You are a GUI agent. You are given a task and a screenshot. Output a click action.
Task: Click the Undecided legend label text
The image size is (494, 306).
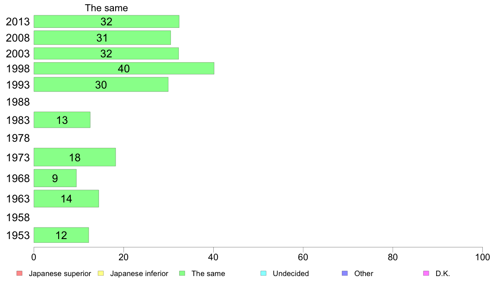pyautogui.click(x=291, y=274)
